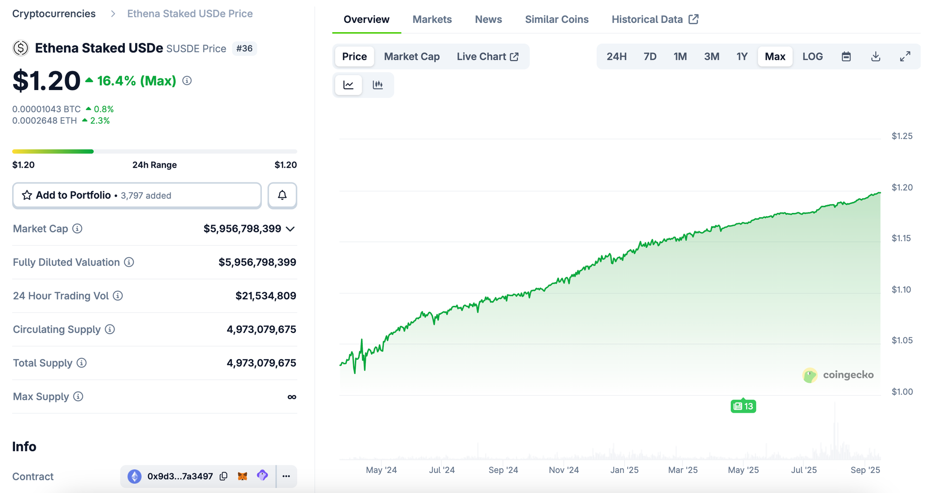Expand chart to fullscreen

(x=905, y=56)
